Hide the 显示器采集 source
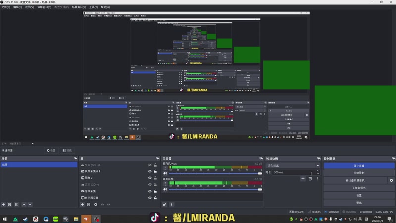The image size is (396, 223). tap(150, 198)
